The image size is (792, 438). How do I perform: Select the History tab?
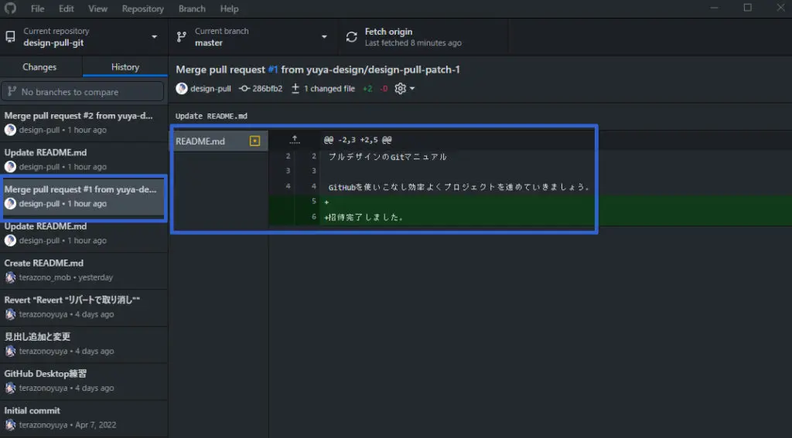[125, 67]
